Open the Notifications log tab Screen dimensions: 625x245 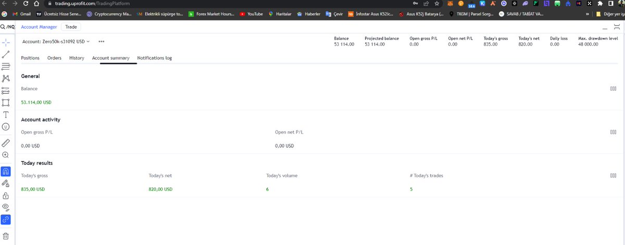[155, 58]
